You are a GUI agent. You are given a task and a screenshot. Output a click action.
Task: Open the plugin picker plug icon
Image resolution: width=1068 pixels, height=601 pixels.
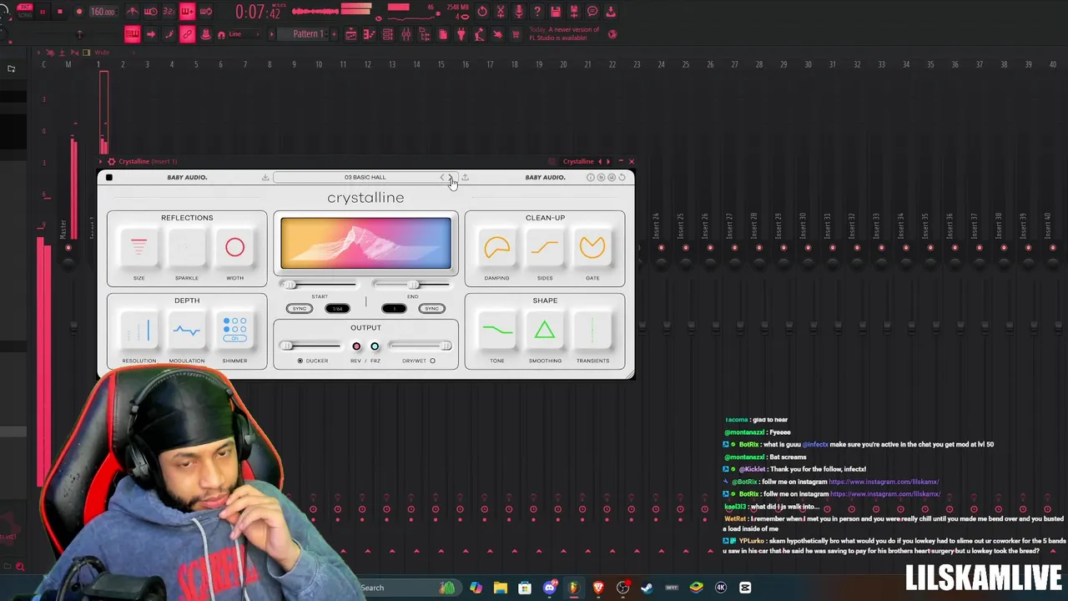[461, 34]
